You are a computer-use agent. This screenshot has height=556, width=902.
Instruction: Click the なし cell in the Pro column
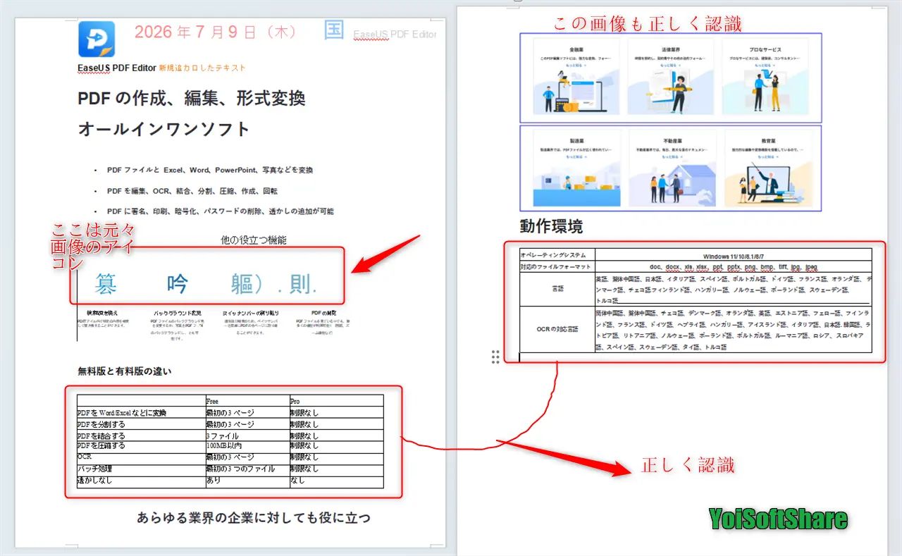(x=336, y=481)
